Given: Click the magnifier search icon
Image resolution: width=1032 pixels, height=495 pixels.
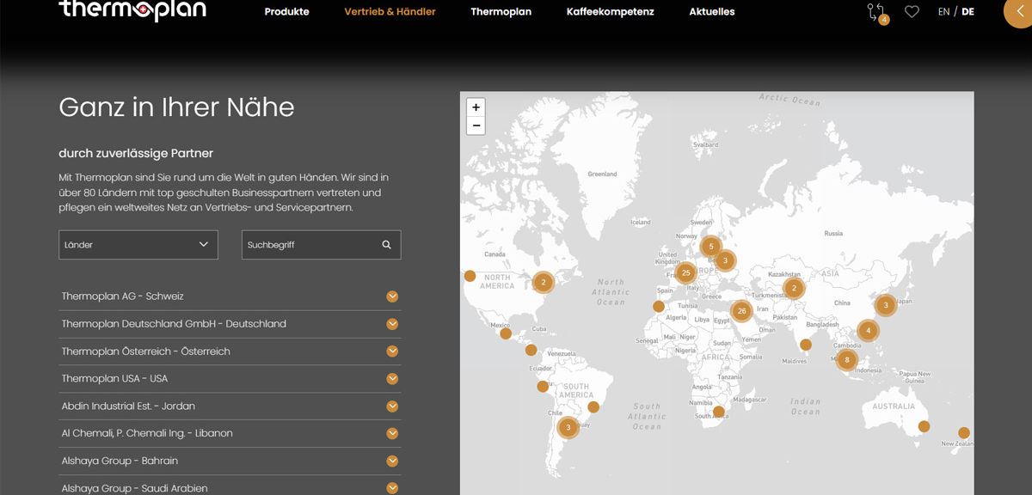Looking at the screenshot, I should 387,245.
